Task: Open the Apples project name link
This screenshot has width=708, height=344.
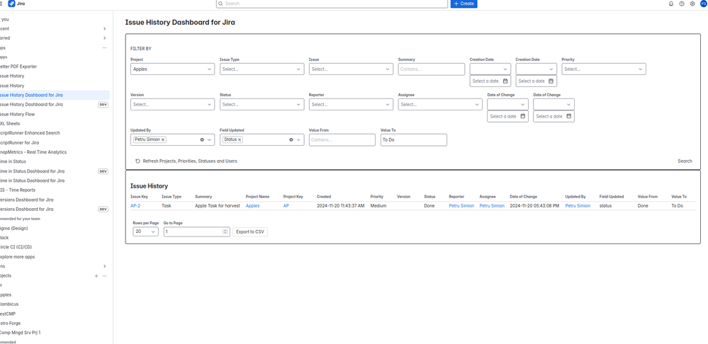Action: pos(253,205)
